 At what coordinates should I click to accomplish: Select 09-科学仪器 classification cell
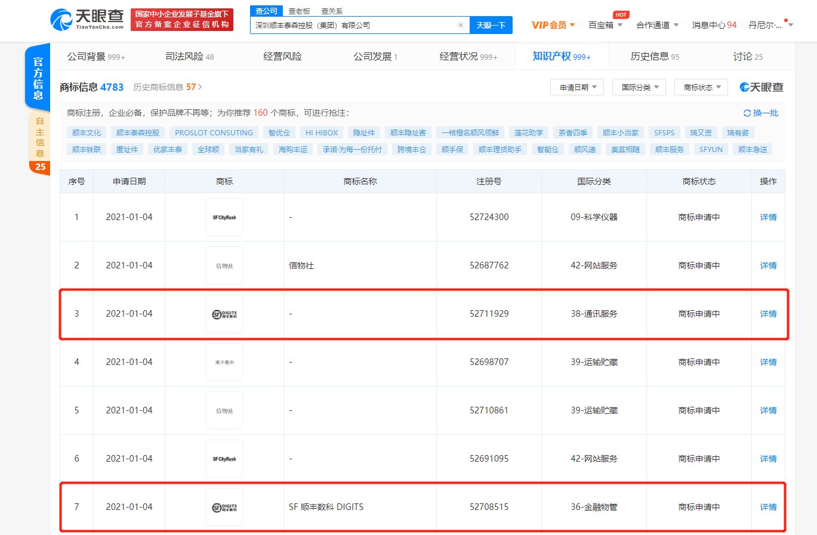pos(594,217)
